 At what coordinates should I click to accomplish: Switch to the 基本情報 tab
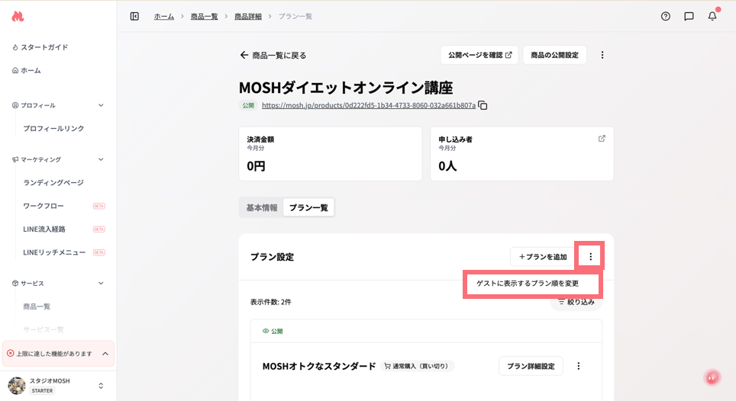click(x=262, y=207)
